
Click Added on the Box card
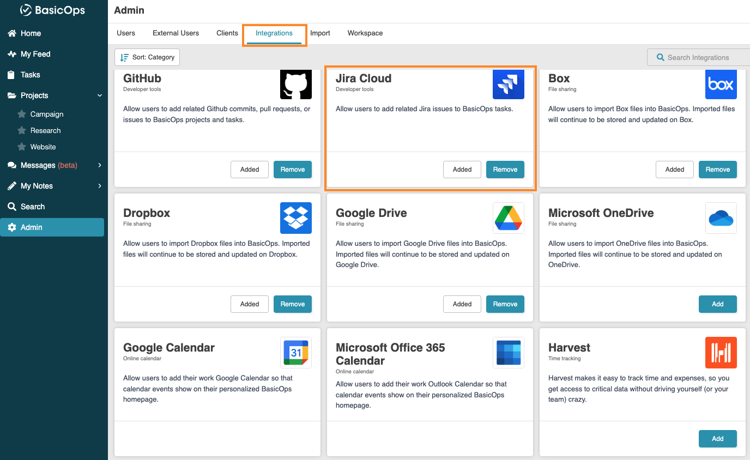[x=675, y=170]
